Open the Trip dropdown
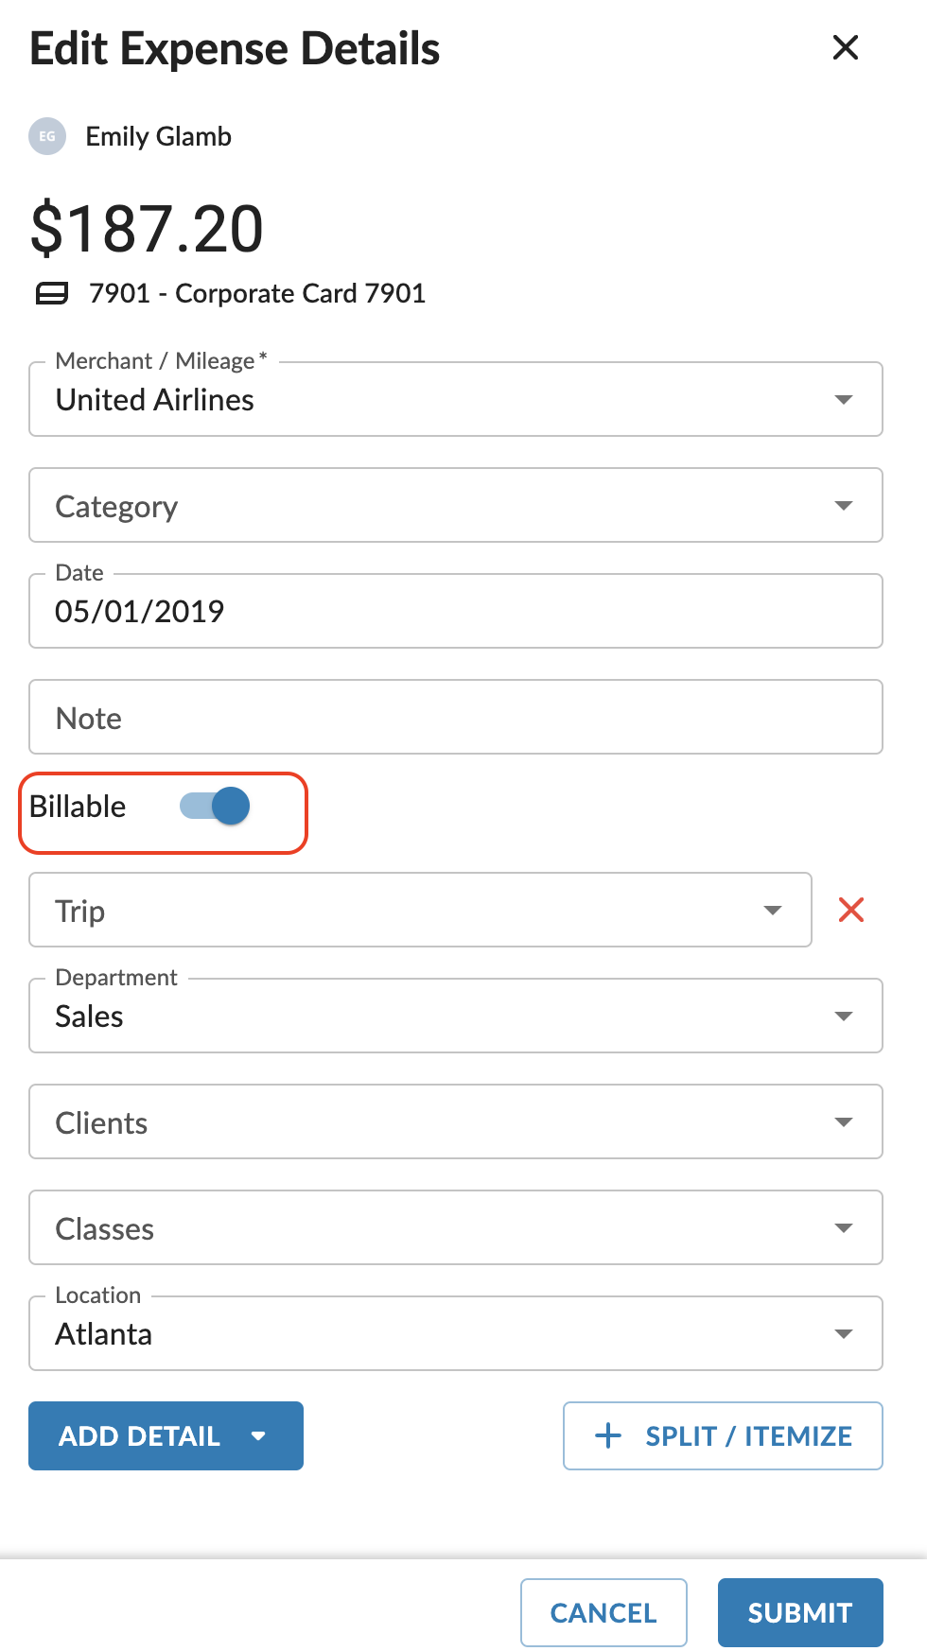Image resolution: width=927 pixels, height=1651 pixels. [421, 910]
